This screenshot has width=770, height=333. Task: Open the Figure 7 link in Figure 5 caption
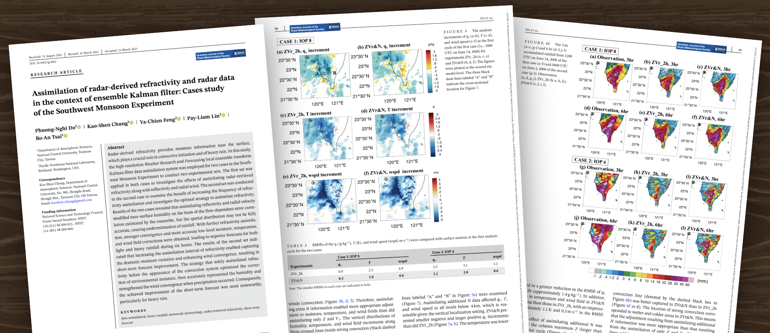(x=477, y=88)
